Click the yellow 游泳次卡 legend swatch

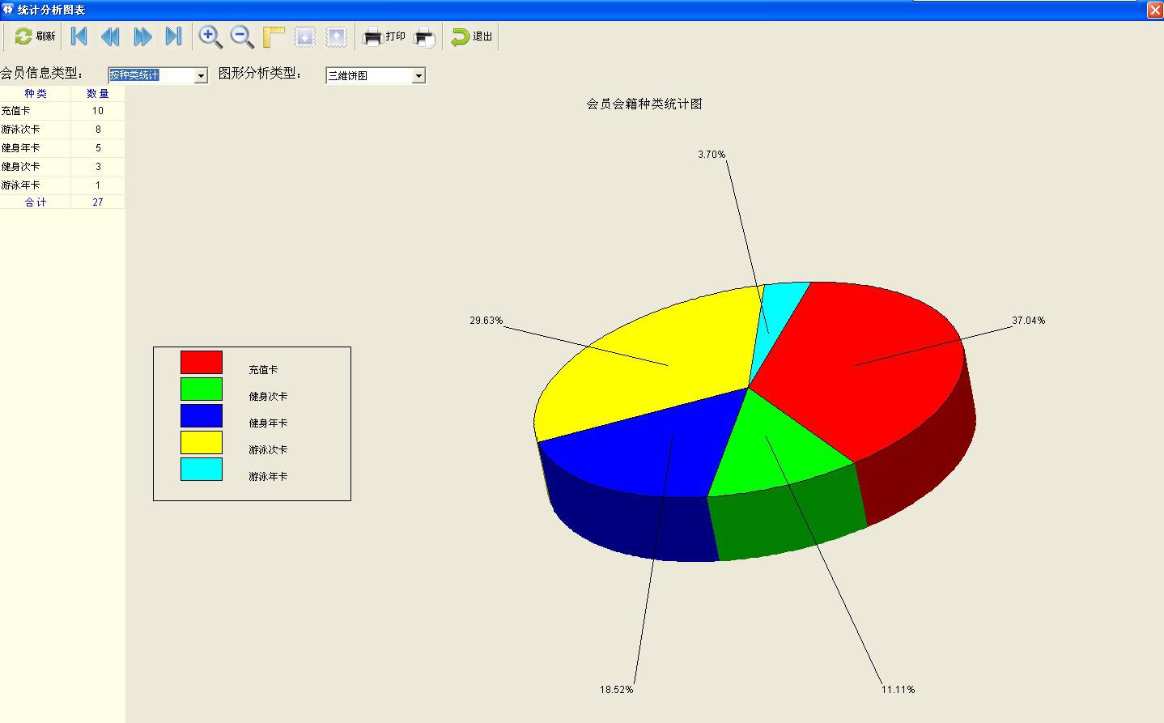click(202, 442)
